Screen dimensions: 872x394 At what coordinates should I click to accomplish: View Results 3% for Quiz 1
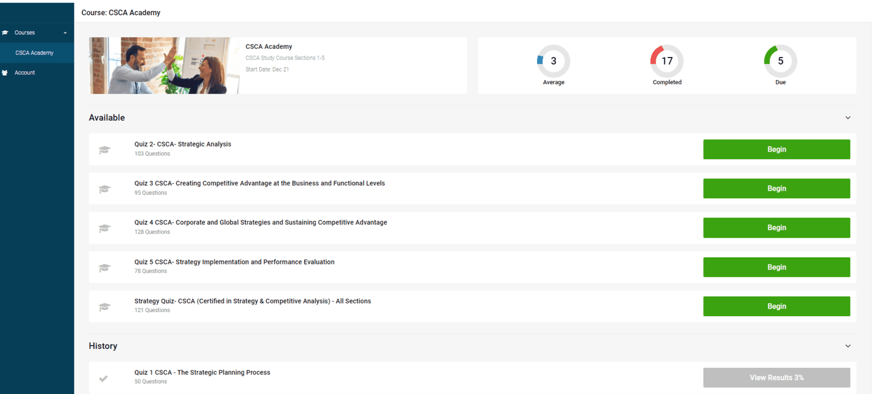point(777,378)
